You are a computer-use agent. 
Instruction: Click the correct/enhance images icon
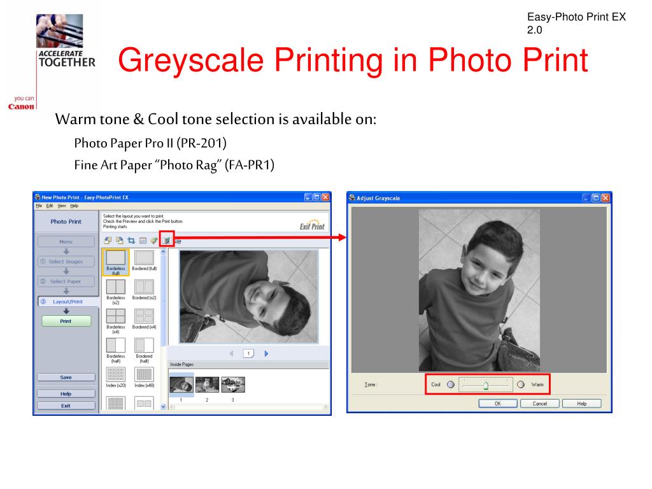click(x=154, y=240)
